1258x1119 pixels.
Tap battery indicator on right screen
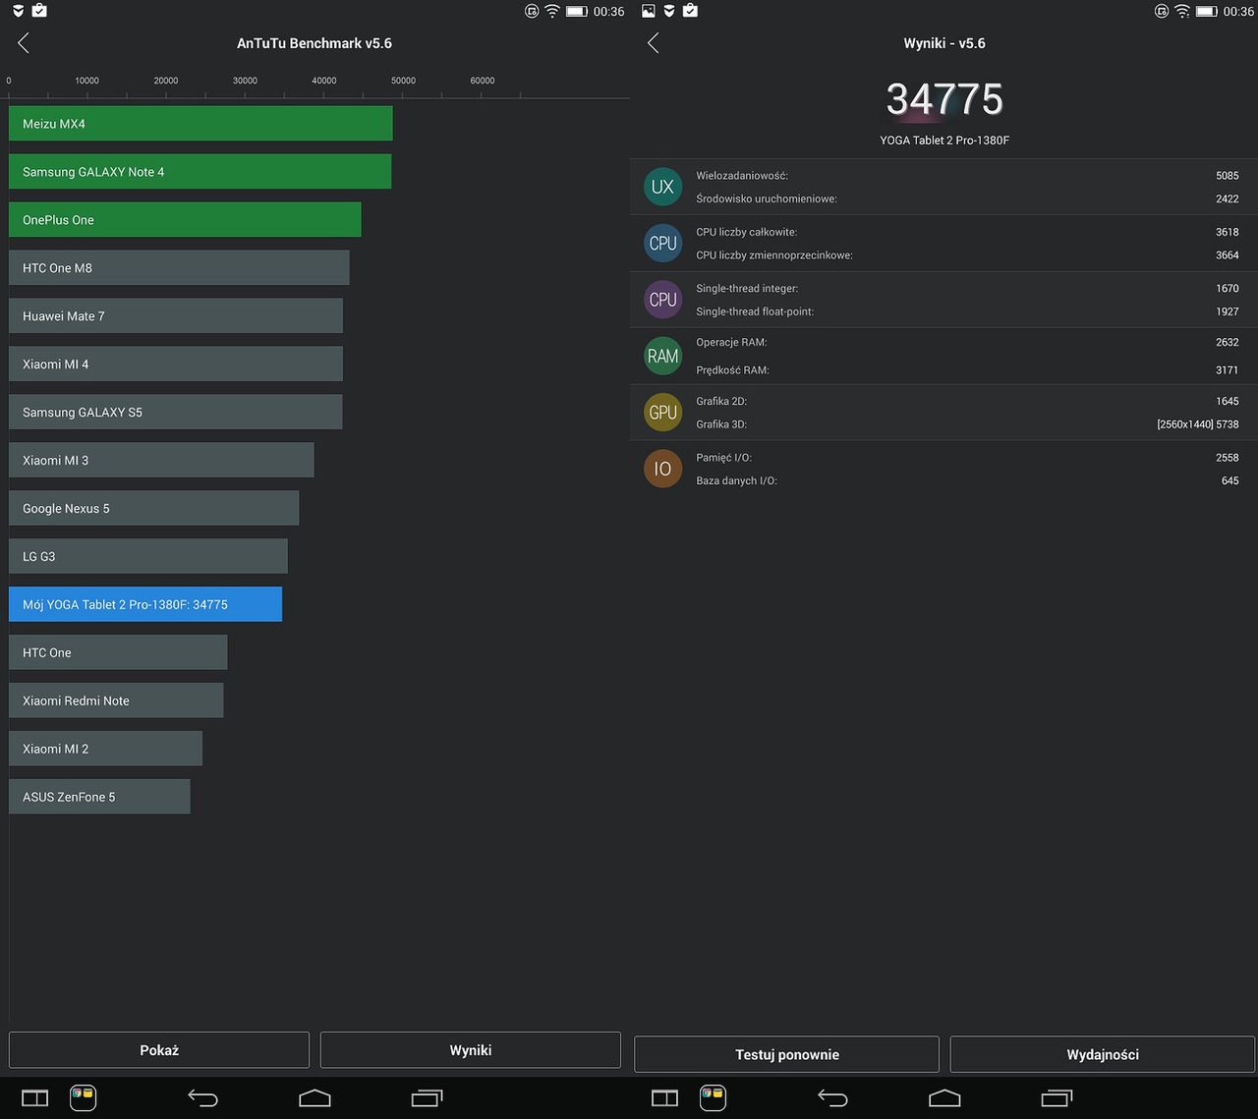point(1207,11)
